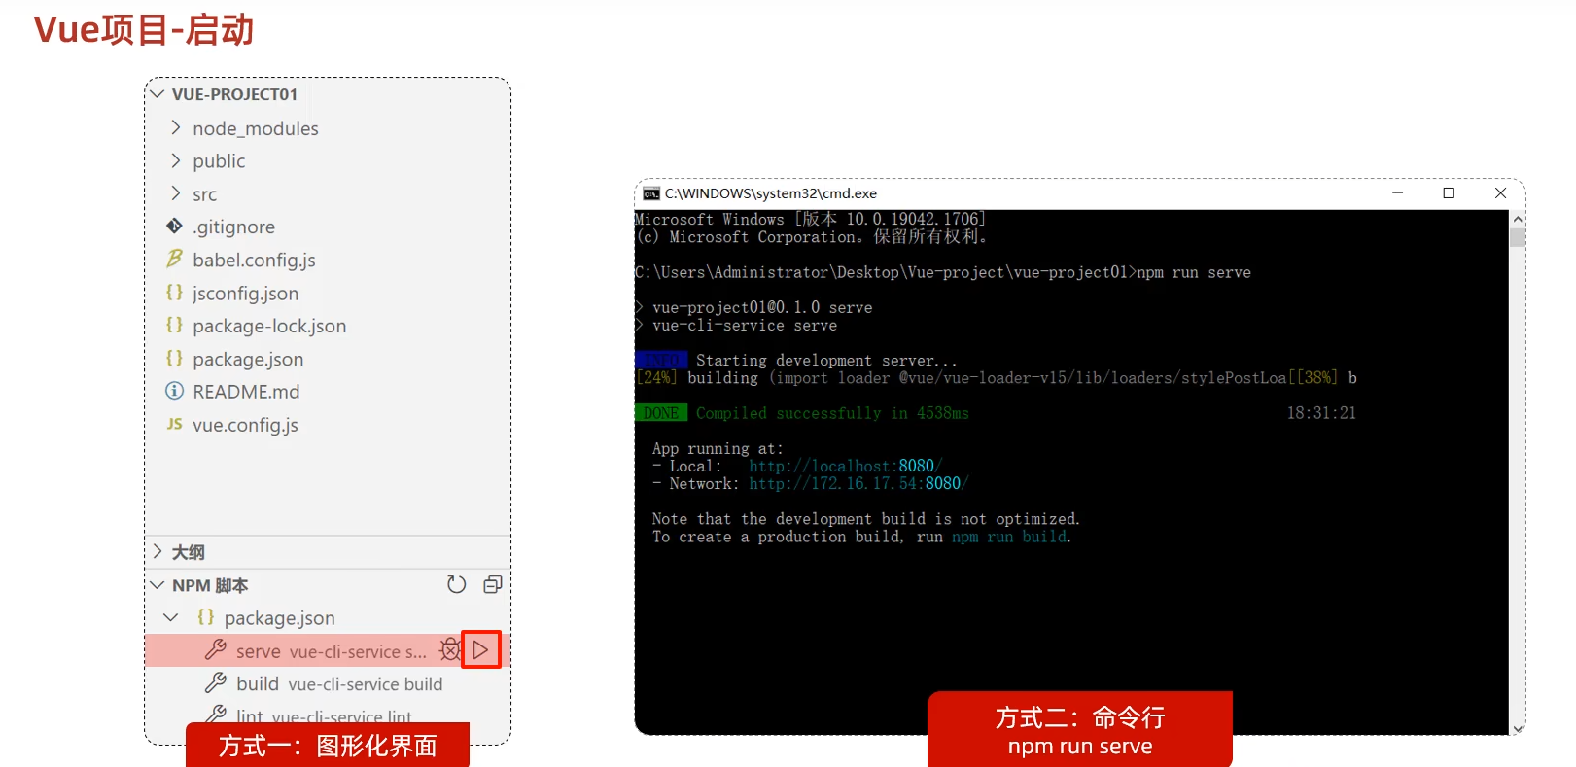Expand the public folder
Image resolution: width=1576 pixels, height=767 pixels.
pos(176,160)
